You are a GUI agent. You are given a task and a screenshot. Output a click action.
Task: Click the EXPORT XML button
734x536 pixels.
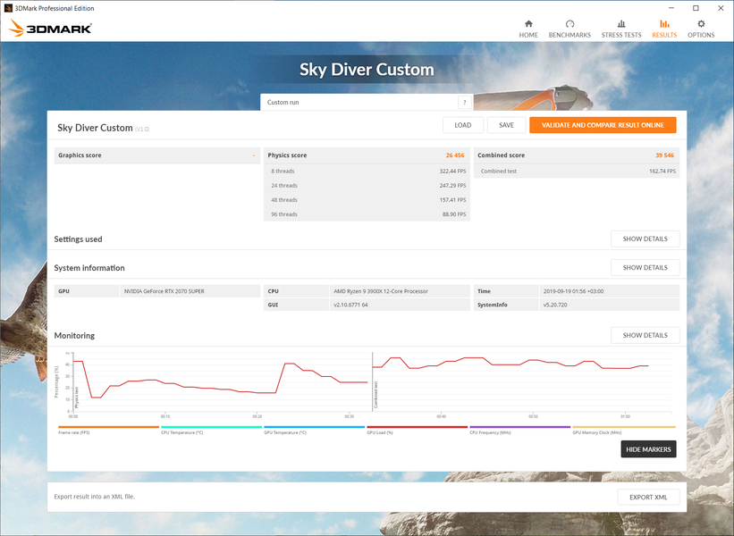pyautogui.click(x=648, y=497)
